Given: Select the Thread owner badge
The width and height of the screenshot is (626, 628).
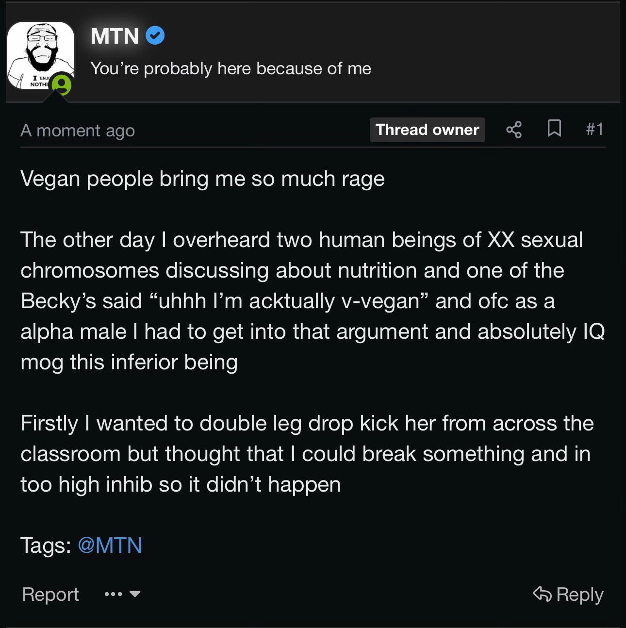Looking at the screenshot, I should [427, 130].
